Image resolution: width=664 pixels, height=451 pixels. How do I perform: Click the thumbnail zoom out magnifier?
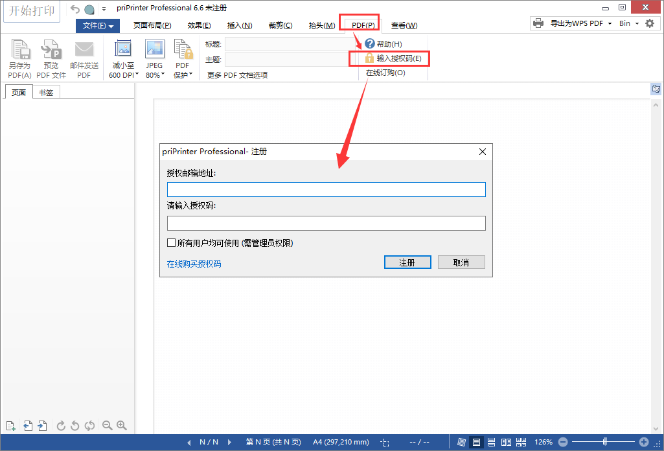(107, 426)
